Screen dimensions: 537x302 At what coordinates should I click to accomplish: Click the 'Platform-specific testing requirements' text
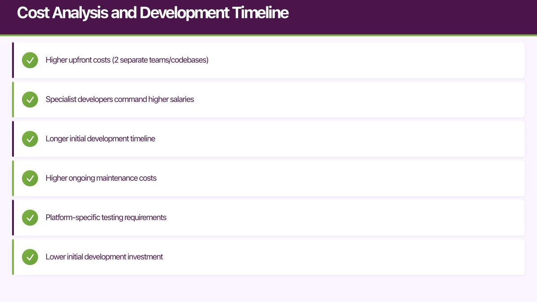coord(106,217)
